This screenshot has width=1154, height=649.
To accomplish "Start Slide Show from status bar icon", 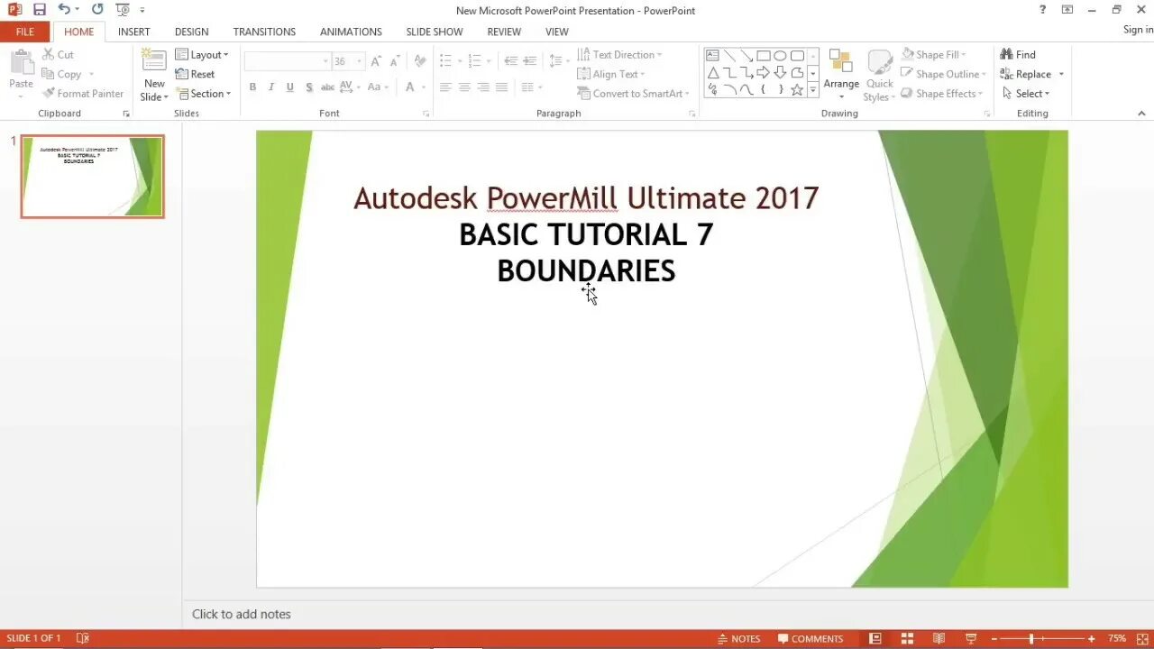I will click(x=971, y=638).
